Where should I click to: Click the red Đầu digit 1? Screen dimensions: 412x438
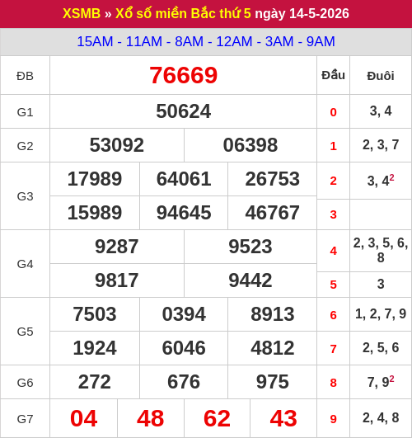pyautogui.click(x=333, y=146)
